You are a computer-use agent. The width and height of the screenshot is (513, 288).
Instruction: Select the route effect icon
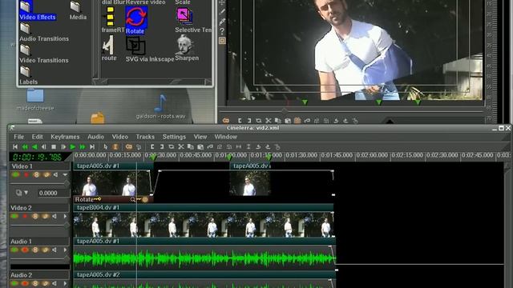coord(108,45)
